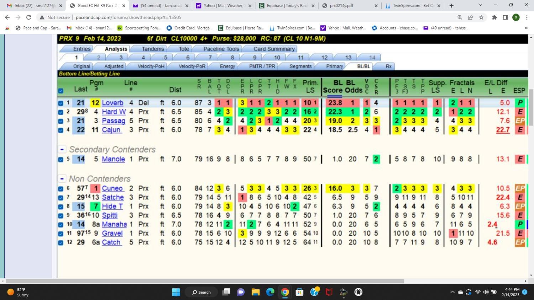The width and height of the screenshot is (534, 300).
Task: Open Microsoft Edge from the taskbar
Action: [x=270, y=292]
